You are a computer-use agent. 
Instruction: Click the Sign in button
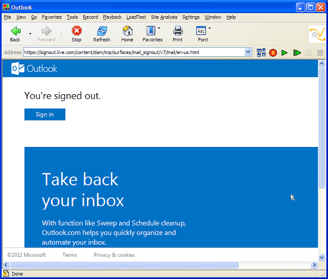(x=45, y=114)
